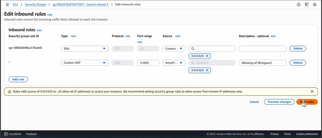
Task: Click the Allowing of Wireguard description field
Action: pyautogui.click(x=262, y=63)
